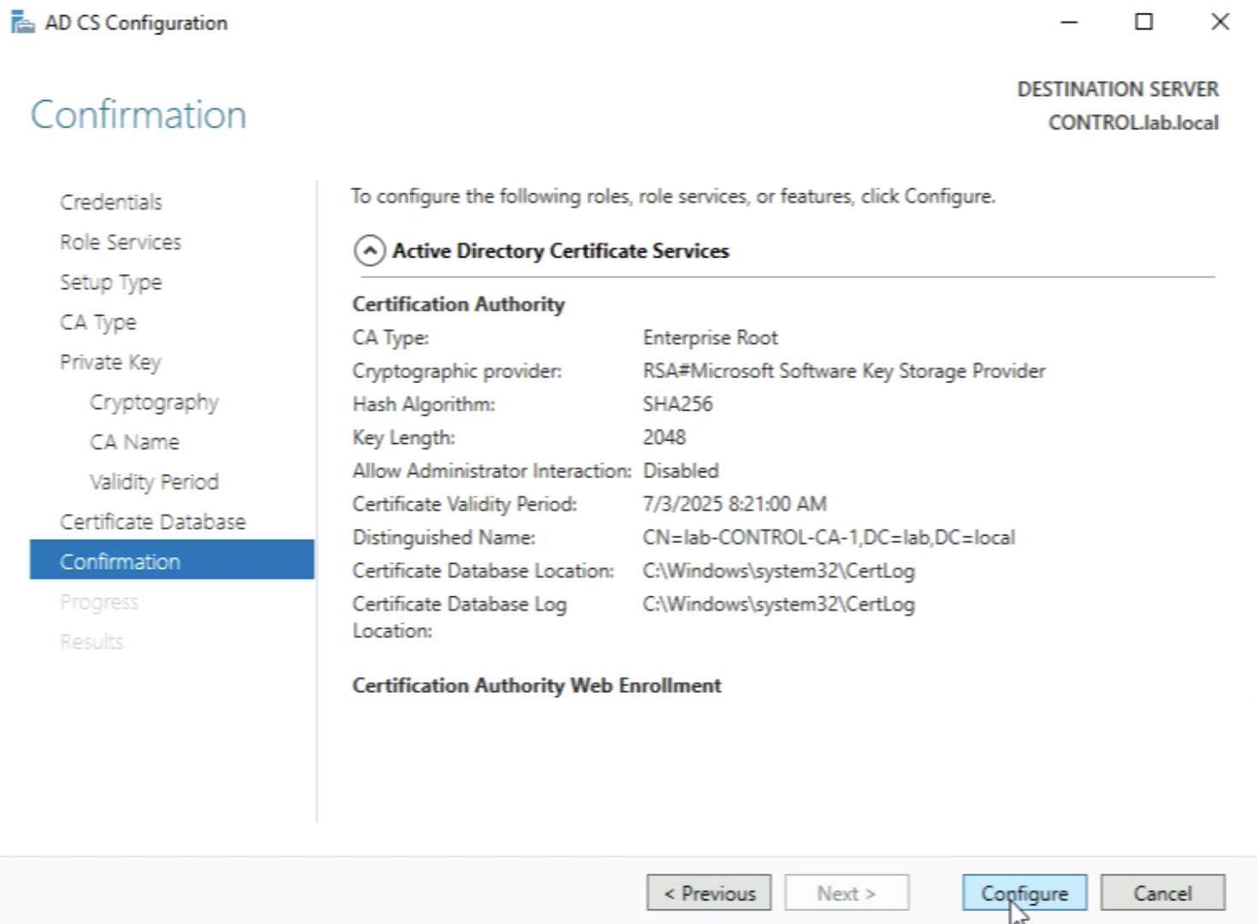Jump to Validity Period sub-step
1257x924 pixels.
coord(154,483)
